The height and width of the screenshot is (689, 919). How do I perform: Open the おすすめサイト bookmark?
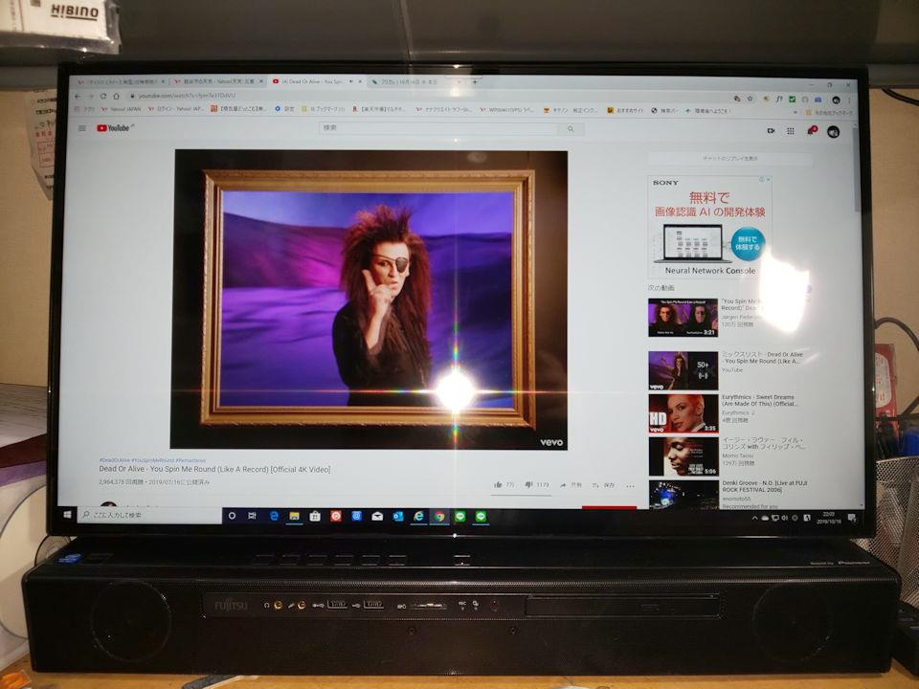(x=626, y=111)
